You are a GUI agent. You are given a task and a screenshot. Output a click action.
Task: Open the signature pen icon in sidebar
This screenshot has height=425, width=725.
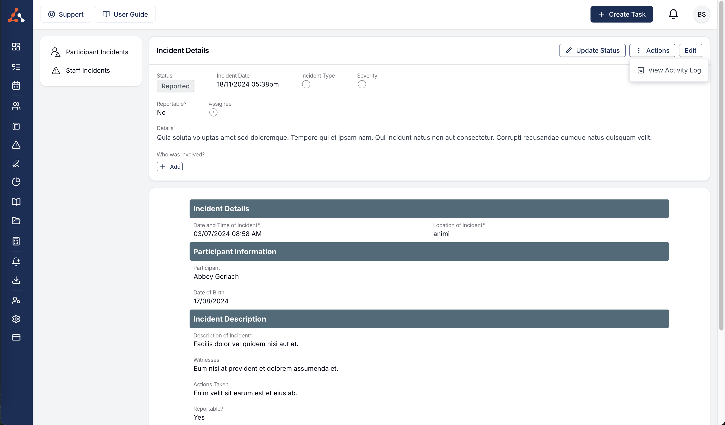click(16, 163)
